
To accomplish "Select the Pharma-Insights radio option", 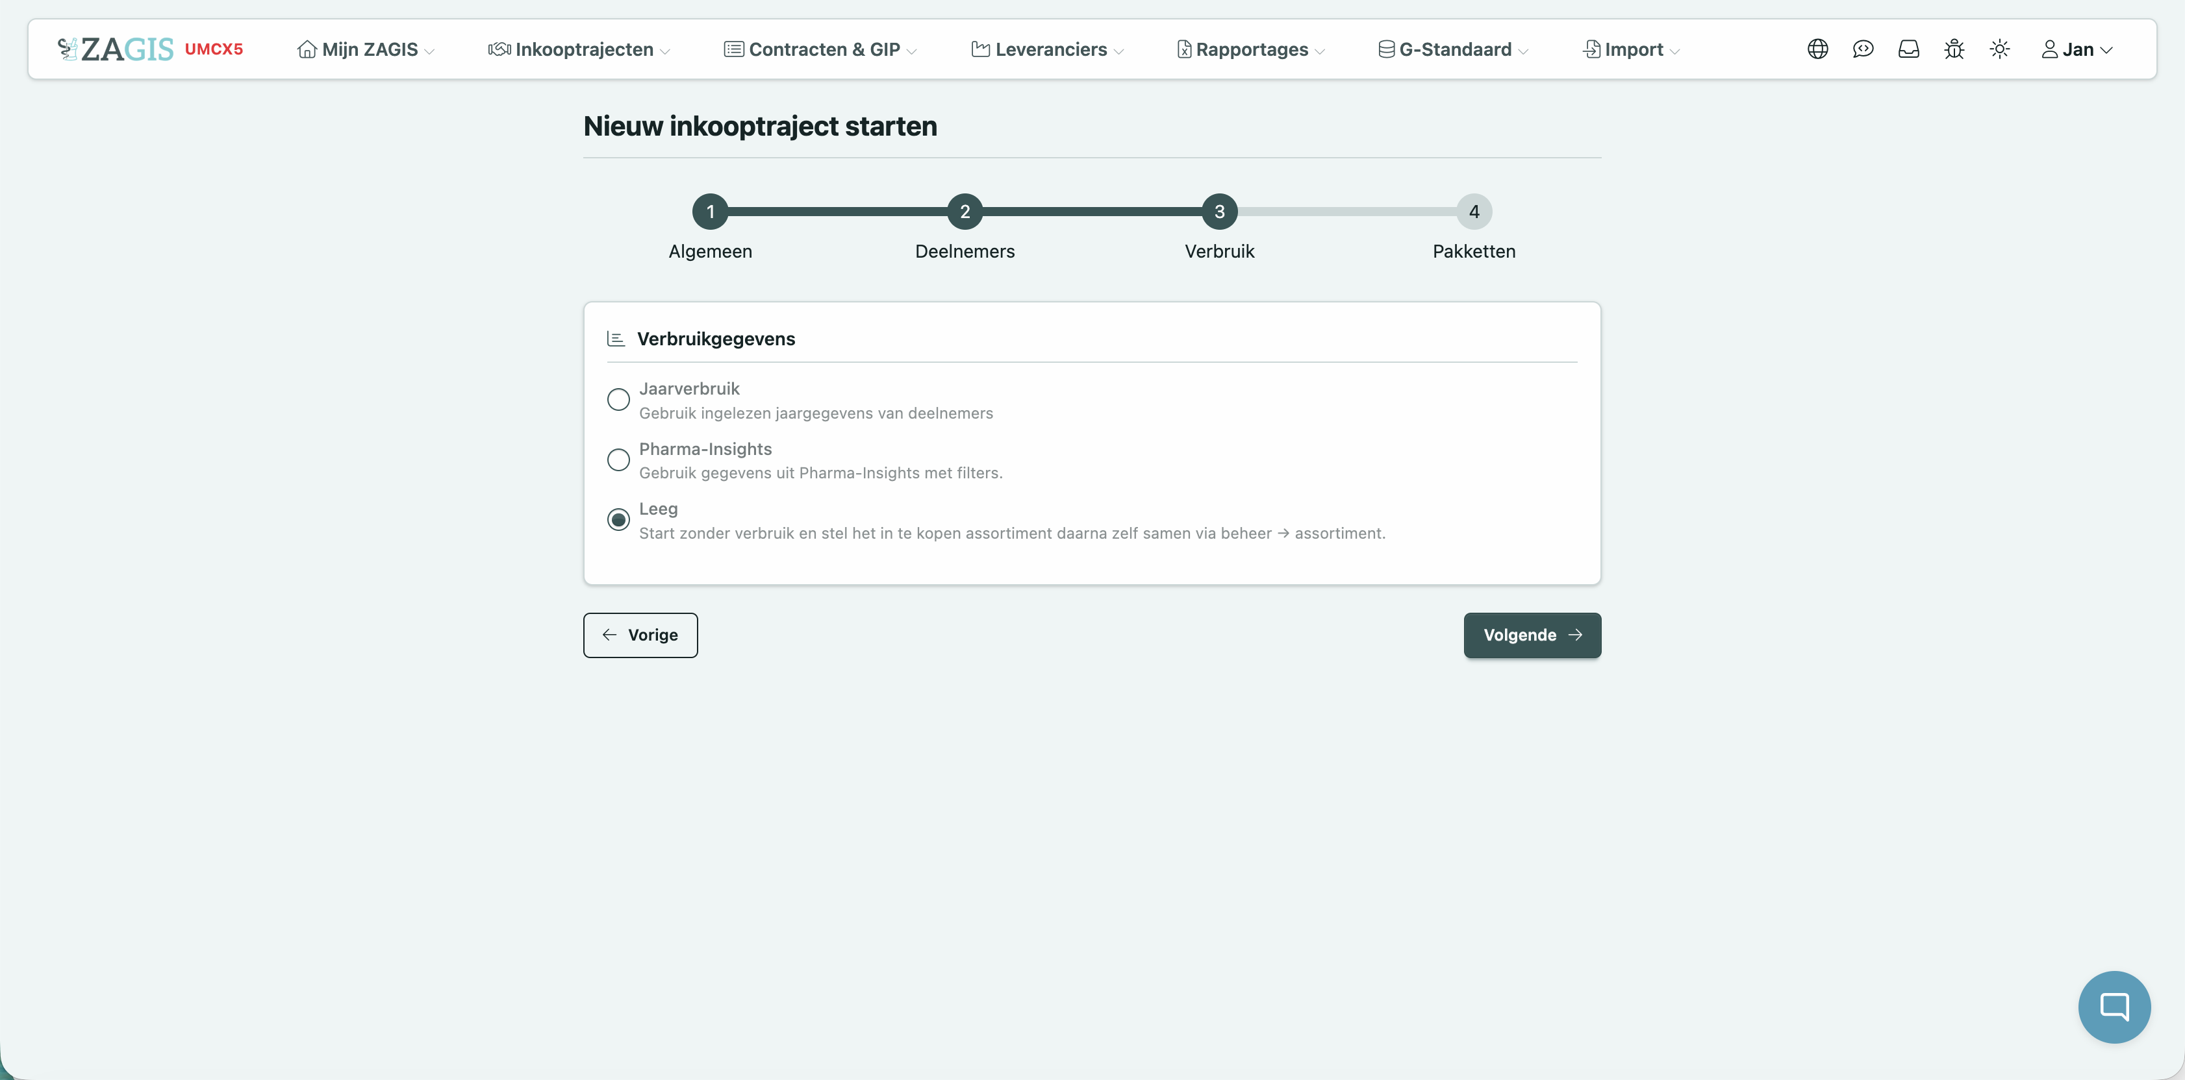I will coord(618,460).
